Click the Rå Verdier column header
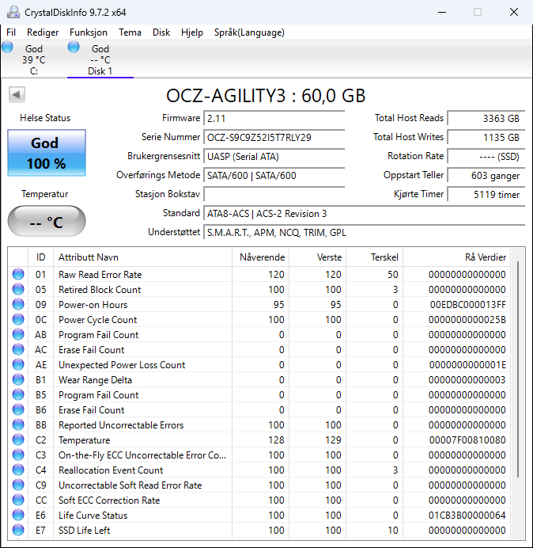 (x=456, y=257)
